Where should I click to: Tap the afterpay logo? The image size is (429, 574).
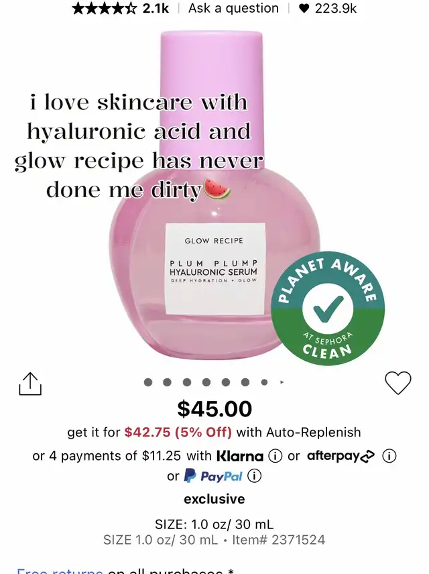coord(341,456)
